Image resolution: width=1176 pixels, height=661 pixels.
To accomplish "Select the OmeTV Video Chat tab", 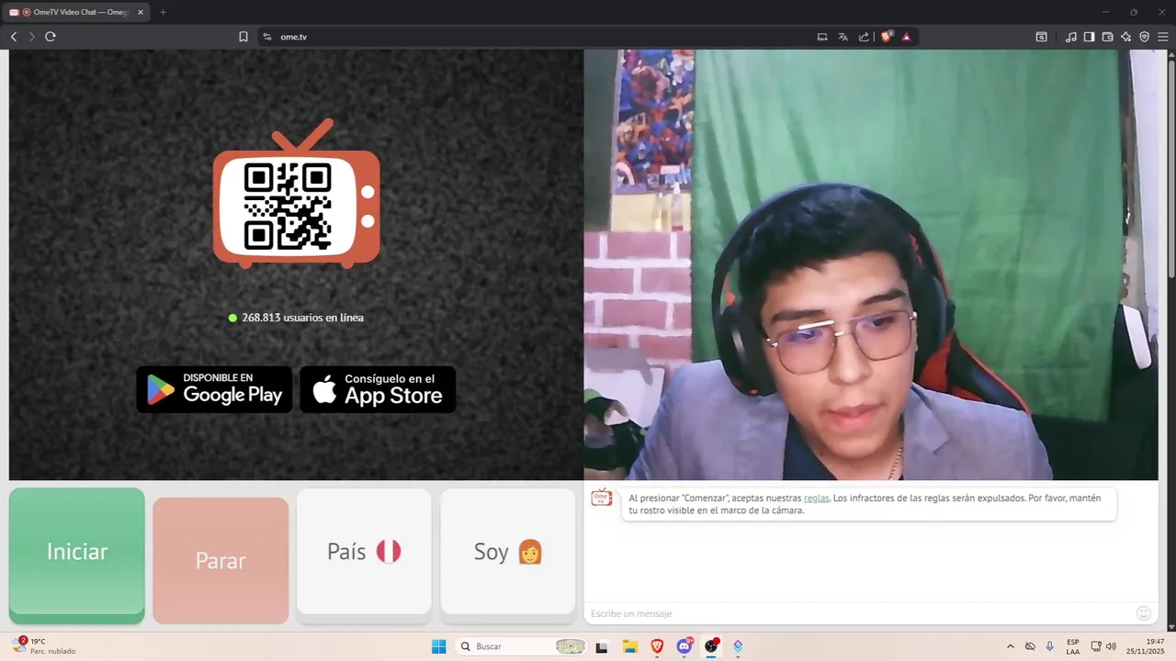I will tap(76, 12).
